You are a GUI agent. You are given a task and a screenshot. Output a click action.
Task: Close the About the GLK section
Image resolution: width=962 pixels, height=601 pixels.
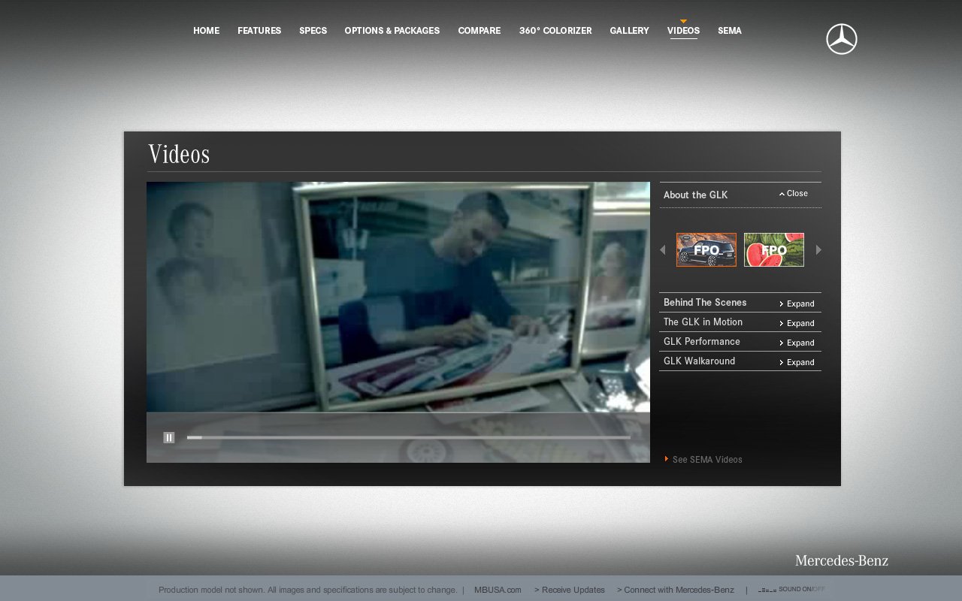[794, 194]
